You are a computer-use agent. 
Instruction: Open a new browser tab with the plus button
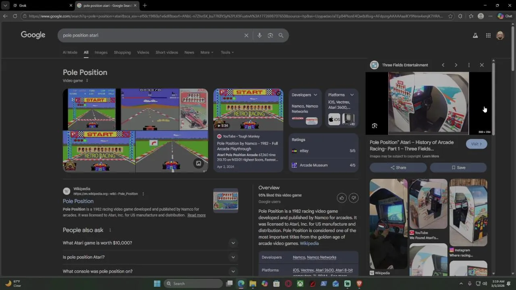[145, 5]
